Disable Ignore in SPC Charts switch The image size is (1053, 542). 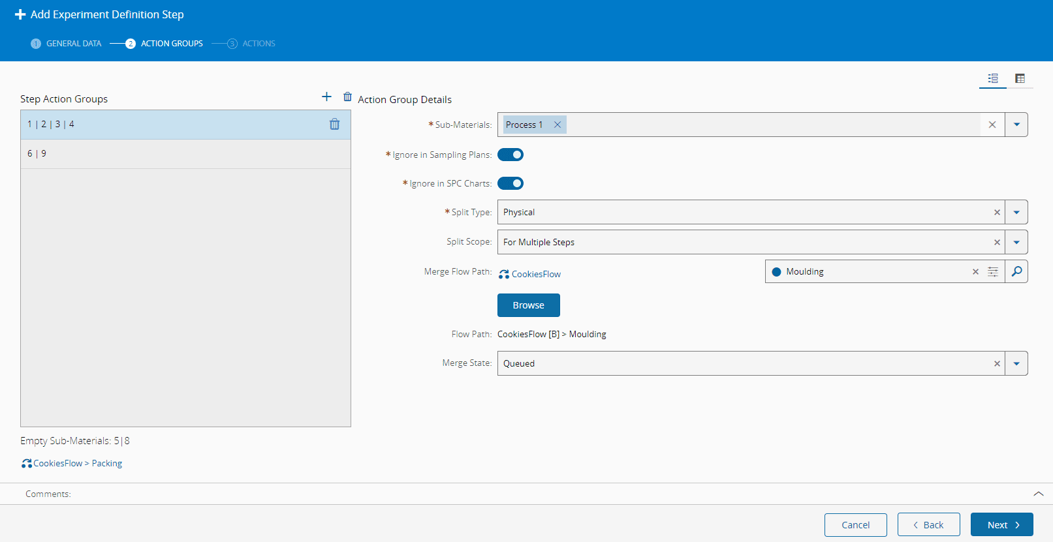[511, 183]
